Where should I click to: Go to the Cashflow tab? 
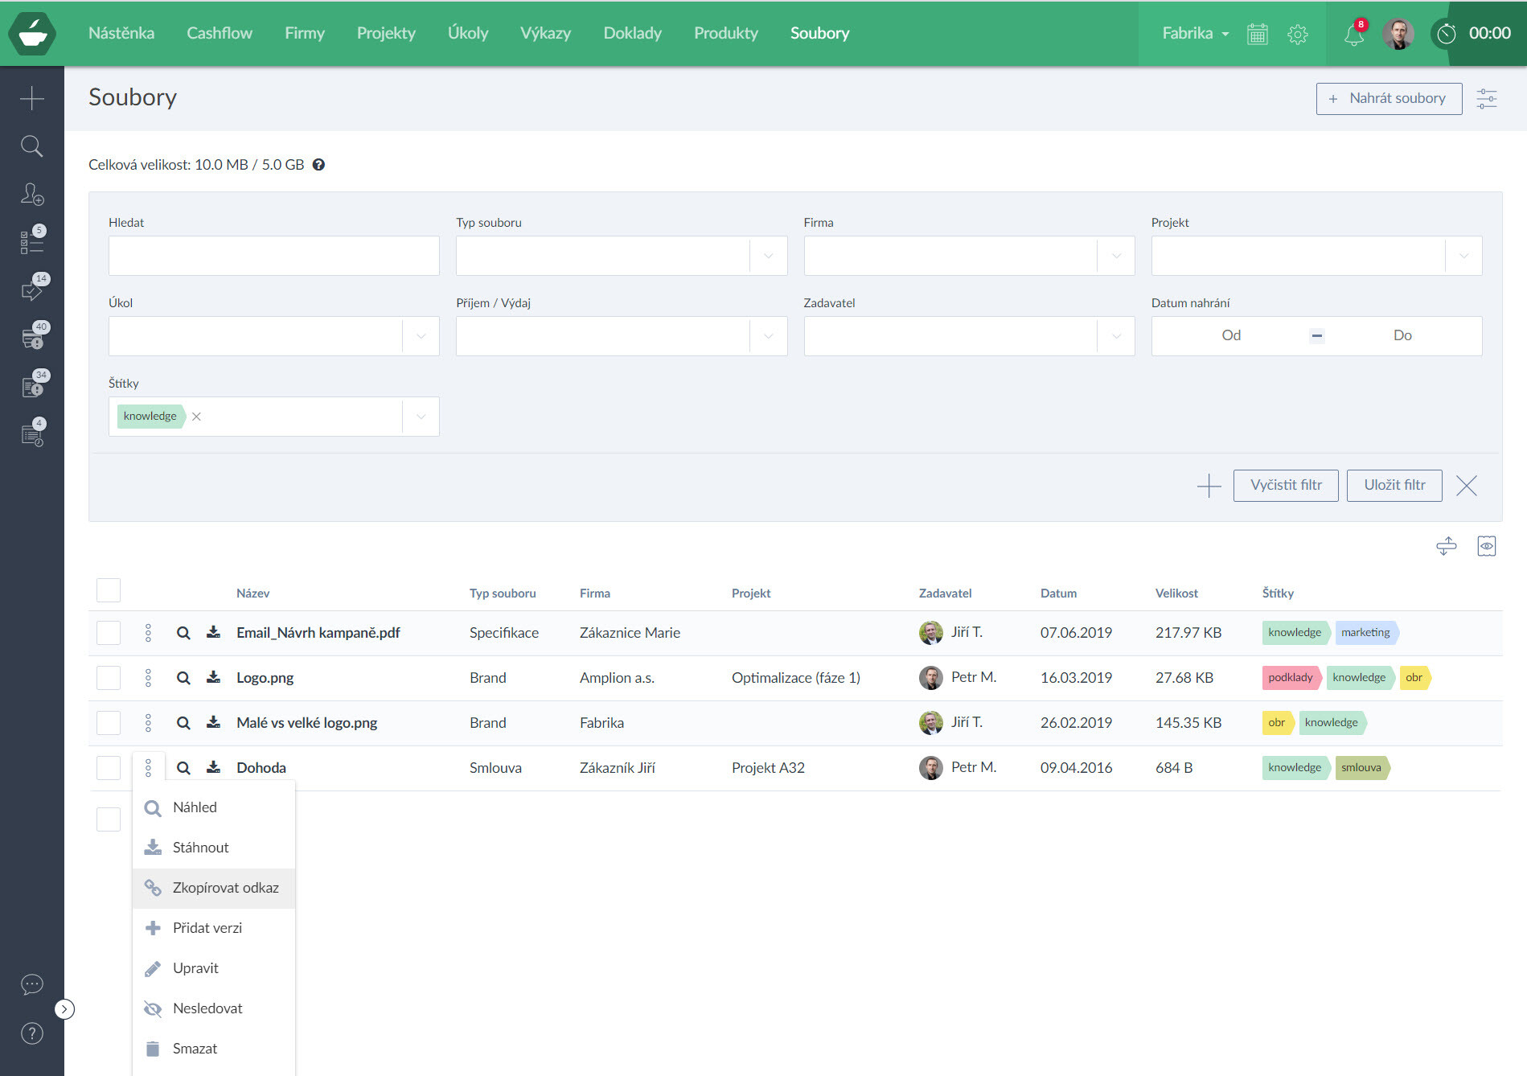pos(219,34)
